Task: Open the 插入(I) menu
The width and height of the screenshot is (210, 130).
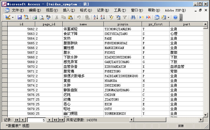Action: (69, 10)
